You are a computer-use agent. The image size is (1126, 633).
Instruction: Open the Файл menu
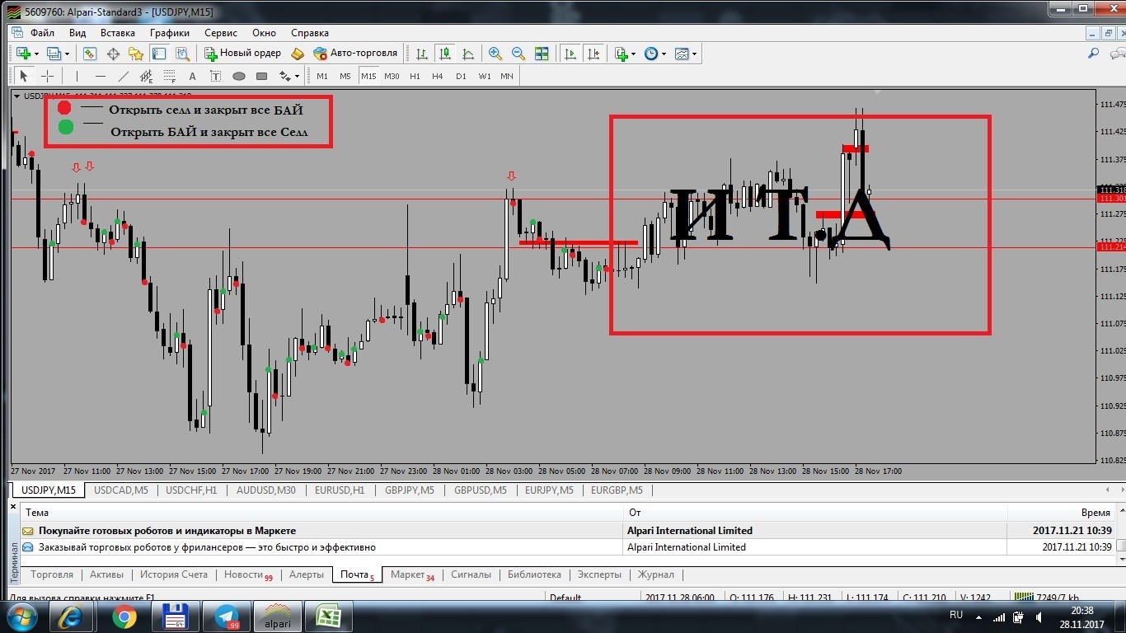pos(42,33)
